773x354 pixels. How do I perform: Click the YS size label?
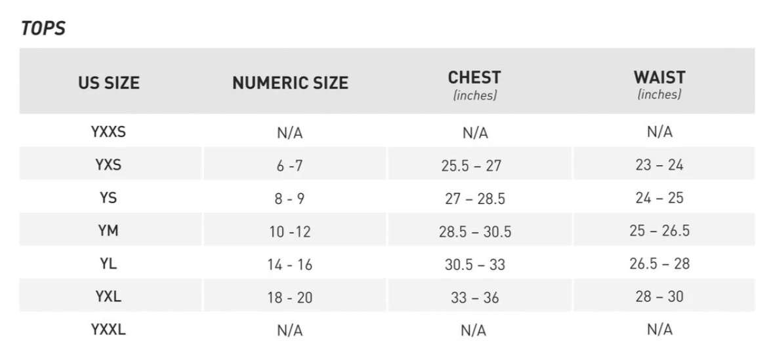click(108, 197)
